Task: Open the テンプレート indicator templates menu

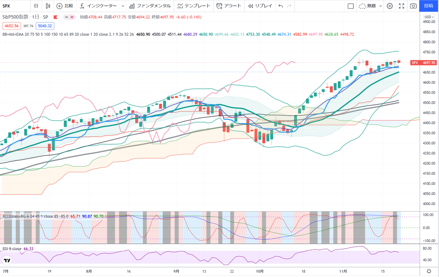Action: pos(194,6)
